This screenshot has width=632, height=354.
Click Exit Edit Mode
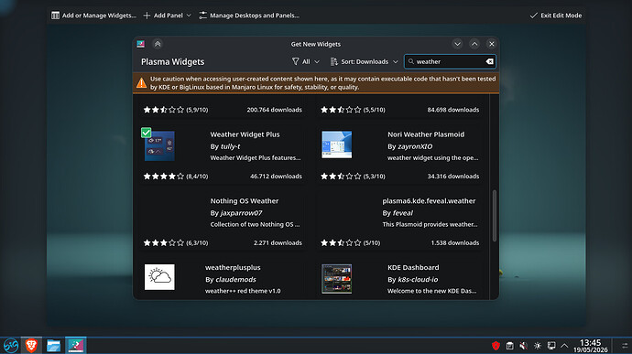point(555,16)
